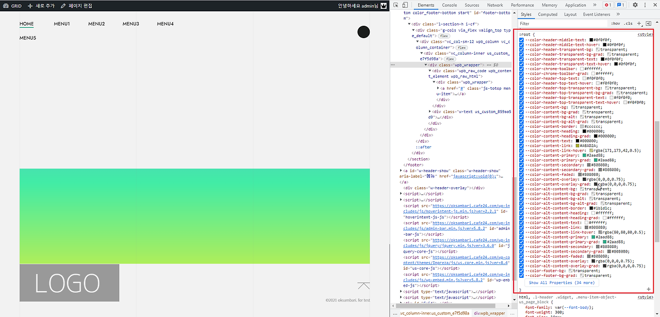Click the 페이지 편집 pencil item
The width and height of the screenshot is (660, 317).
76,6
